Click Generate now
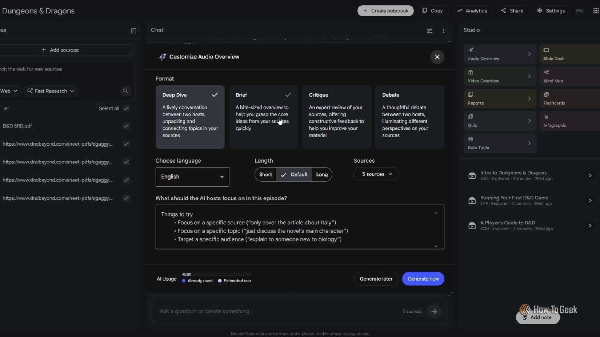 pyautogui.click(x=423, y=279)
